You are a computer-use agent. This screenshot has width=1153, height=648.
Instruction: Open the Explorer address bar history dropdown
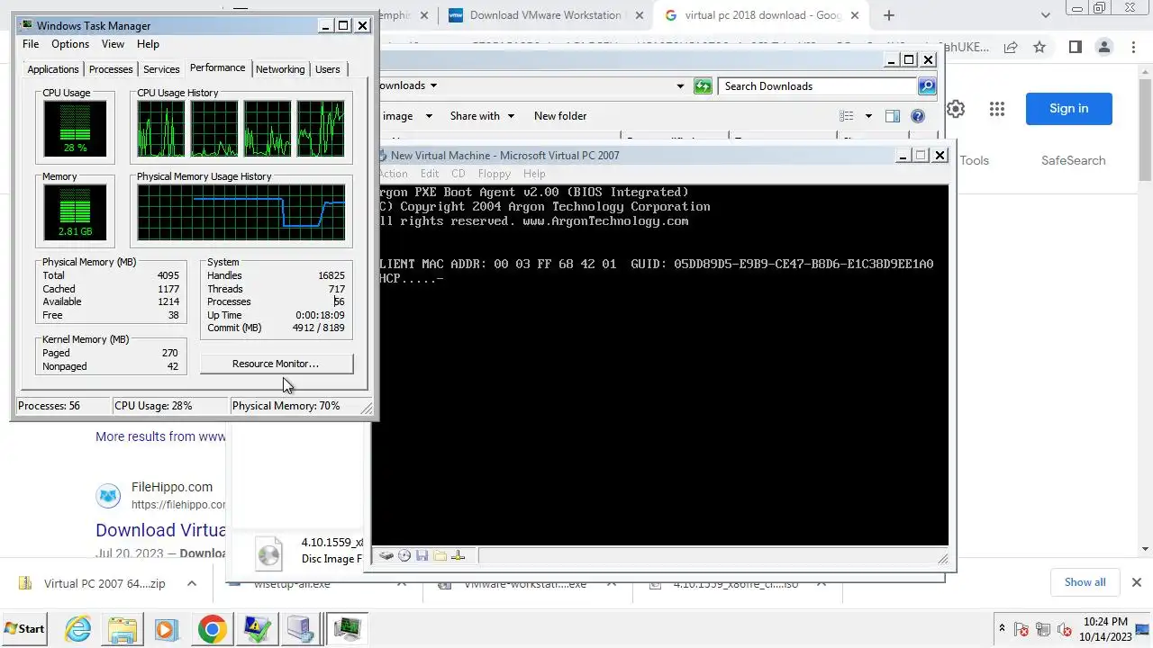click(x=681, y=86)
